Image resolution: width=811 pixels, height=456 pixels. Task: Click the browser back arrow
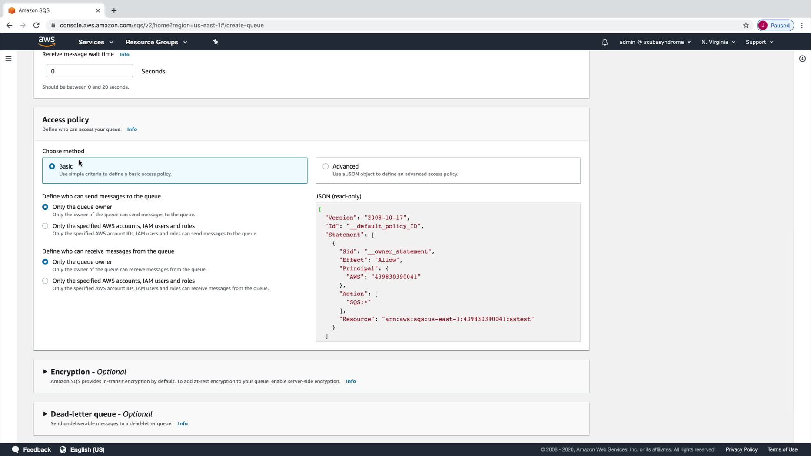(x=9, y=26)
